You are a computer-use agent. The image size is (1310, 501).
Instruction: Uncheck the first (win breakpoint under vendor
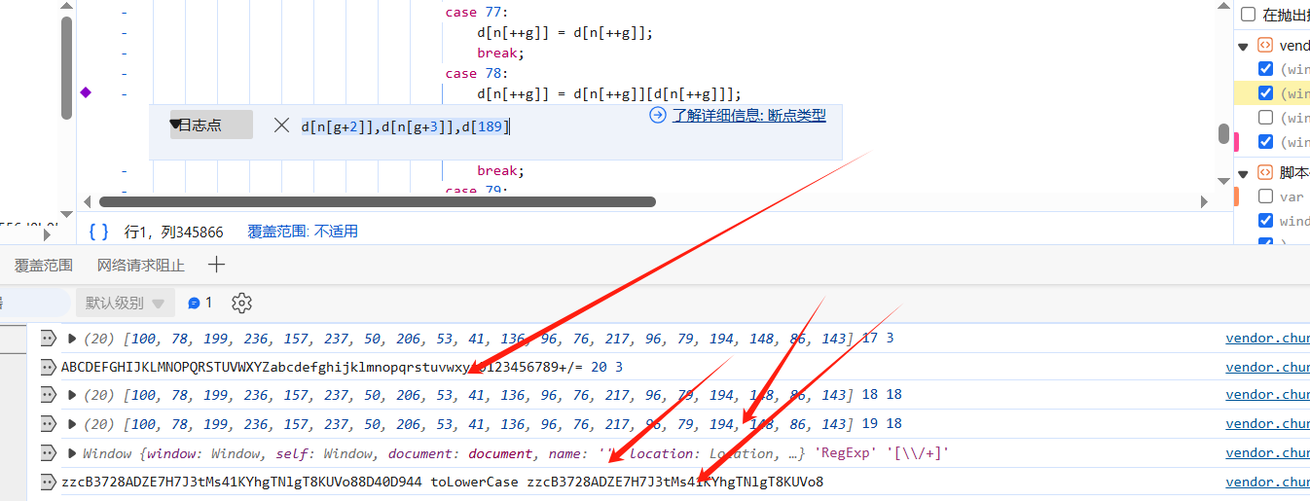pos(1265,69)
